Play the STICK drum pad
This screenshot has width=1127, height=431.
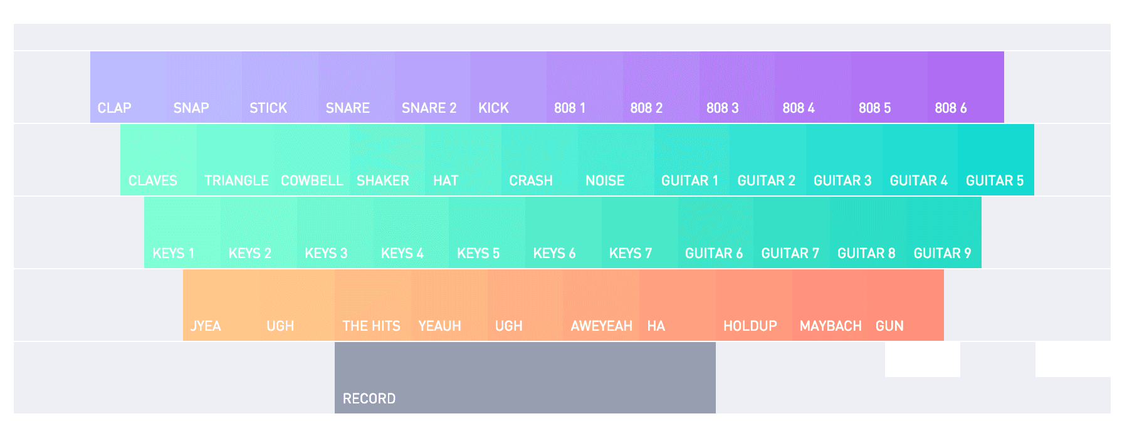click(280, 87)
